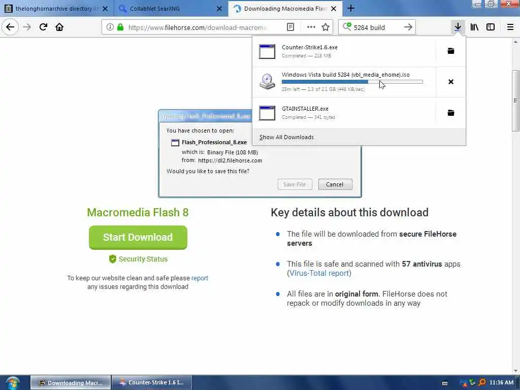Click the green padlock security icon
This screenshot has height=390, width=520.
[120, 27]
